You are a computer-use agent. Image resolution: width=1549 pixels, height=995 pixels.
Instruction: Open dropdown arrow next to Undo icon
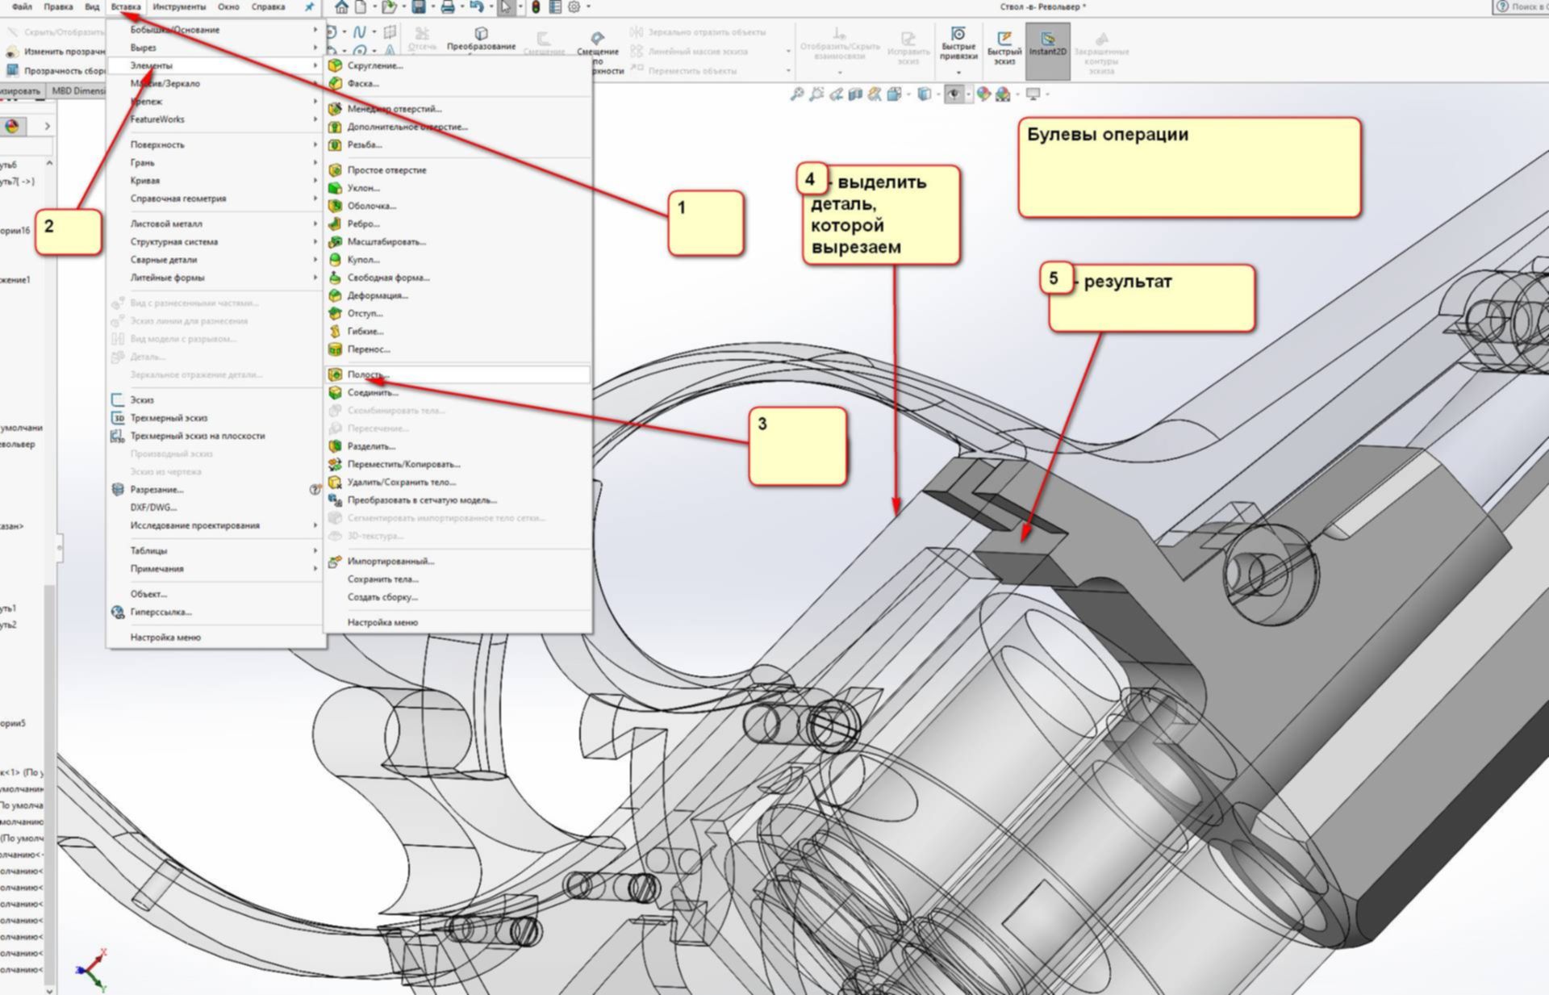tap(491, 7)
